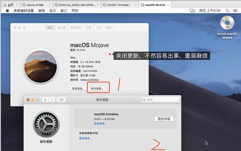This screenshot has height=151, width=241.
Task: Click the Spotlight search icon in menu bar
Action: click(227, 11)
